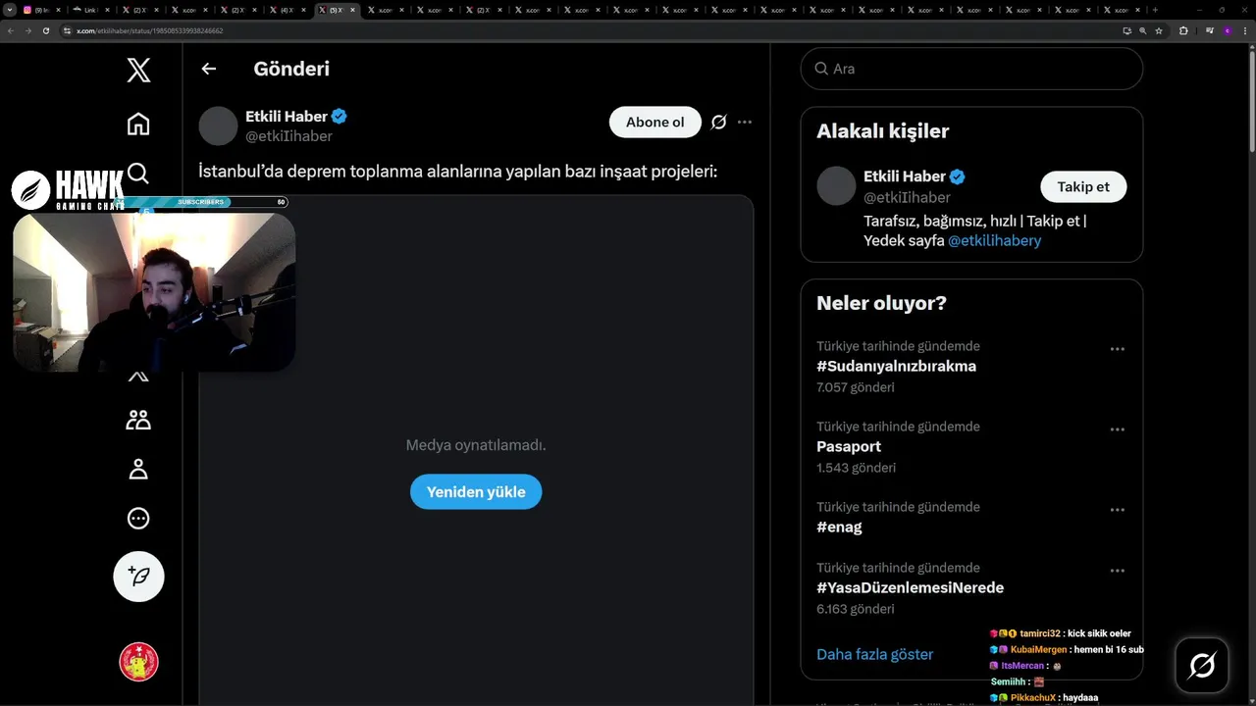
Task: Open the post's three-dot more menu
Action: [745, 123]
